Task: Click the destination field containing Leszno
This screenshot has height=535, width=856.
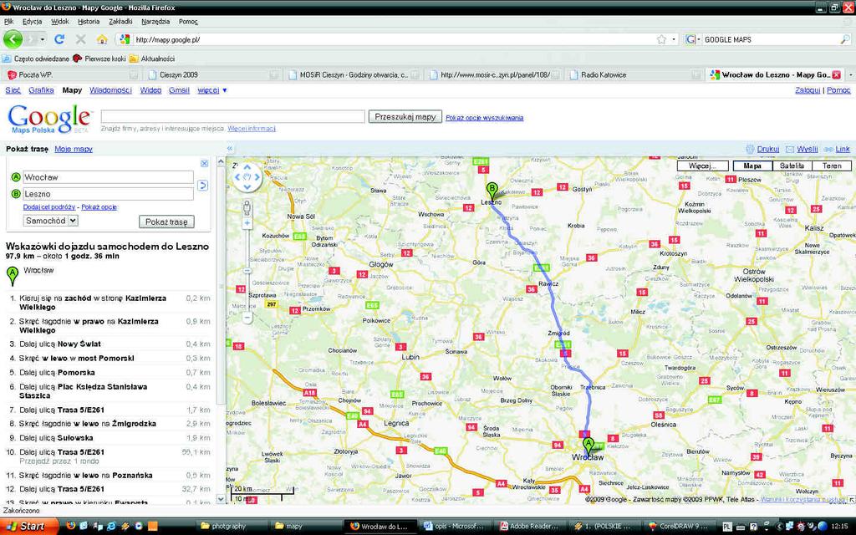Action: (108, 194)
